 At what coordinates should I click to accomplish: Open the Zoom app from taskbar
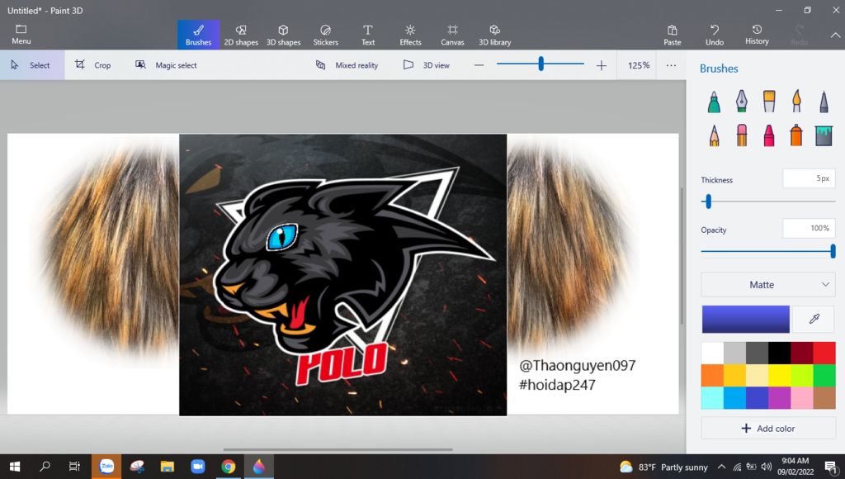point(198,467)
